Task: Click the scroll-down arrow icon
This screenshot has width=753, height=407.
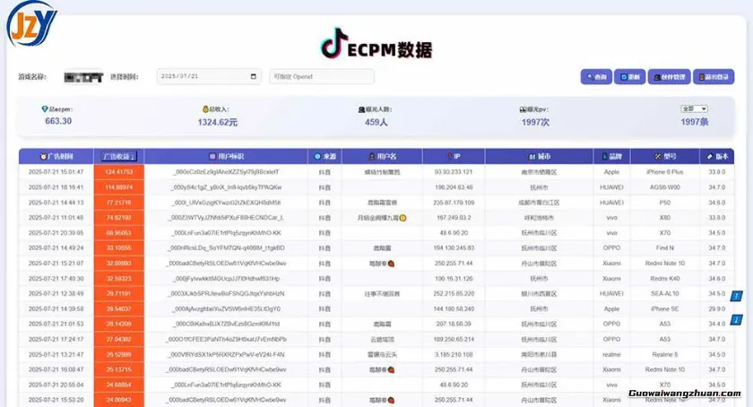Action: pyautogui.click(x=736, y=319)
